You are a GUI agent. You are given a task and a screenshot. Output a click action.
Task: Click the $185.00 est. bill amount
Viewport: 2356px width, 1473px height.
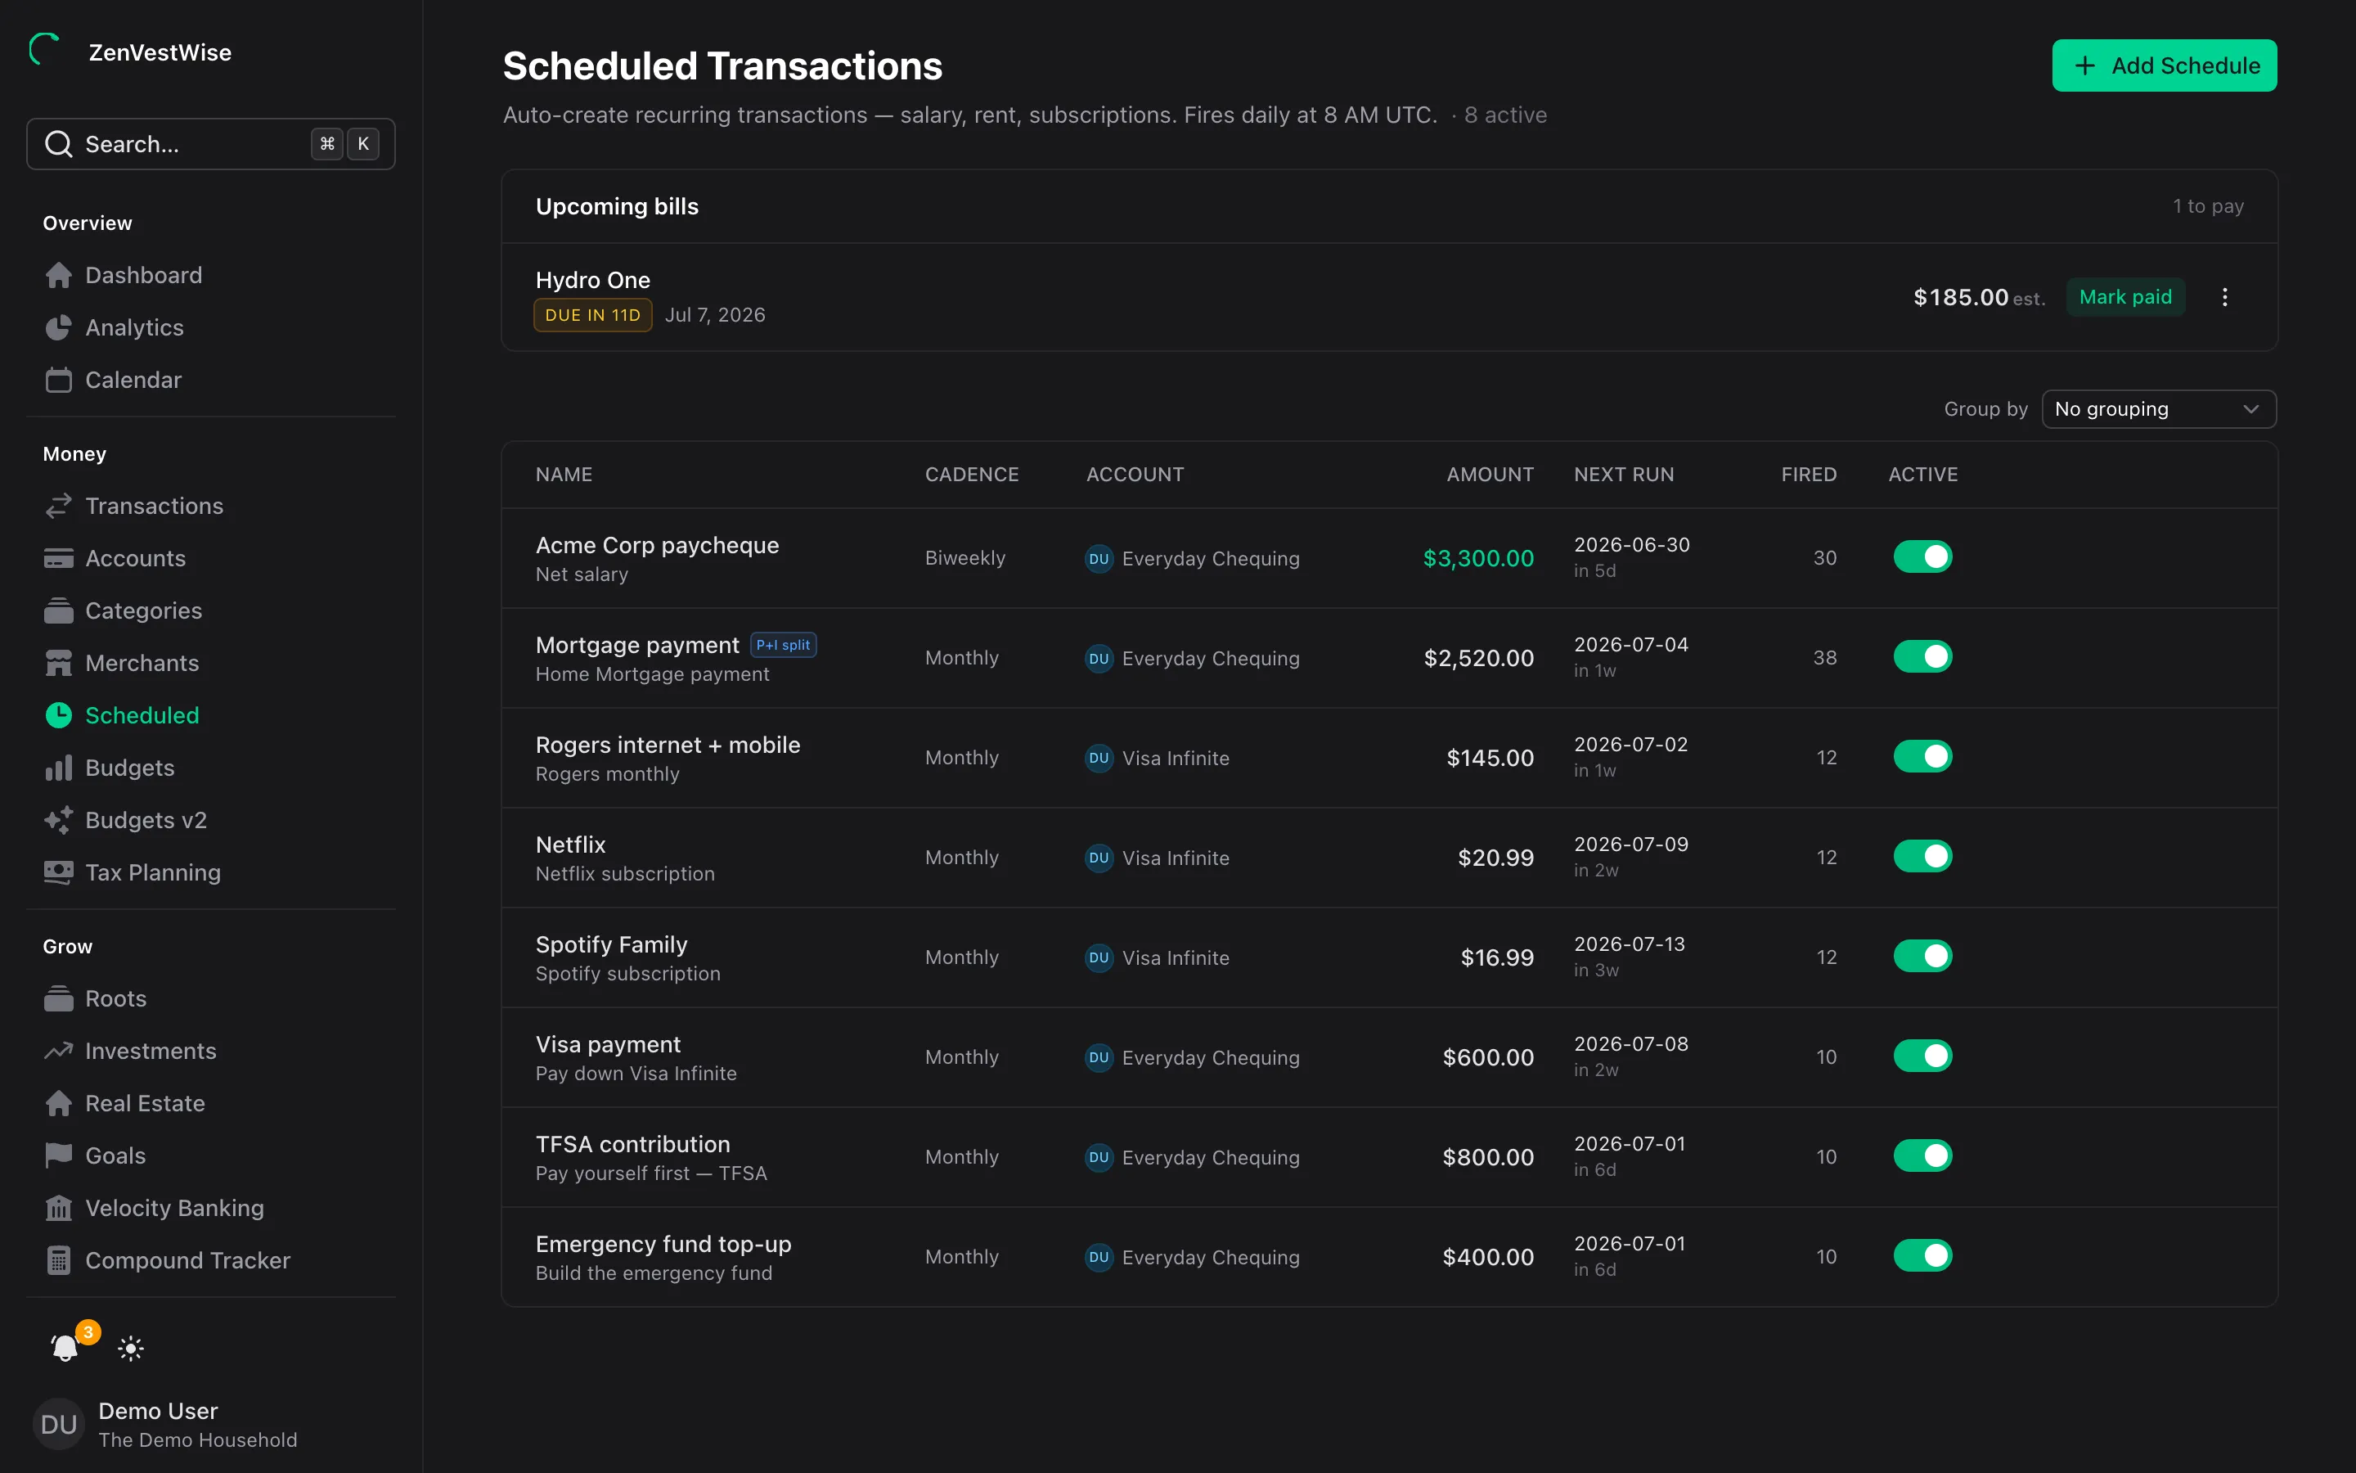pos(1978,297)
